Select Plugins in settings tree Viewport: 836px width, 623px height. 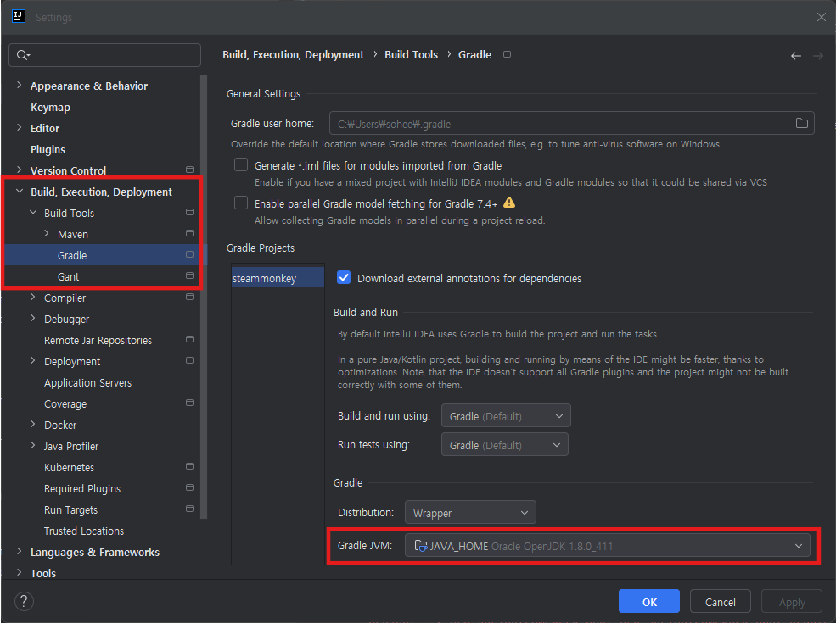pyautogui.click(x=48, y=150)
